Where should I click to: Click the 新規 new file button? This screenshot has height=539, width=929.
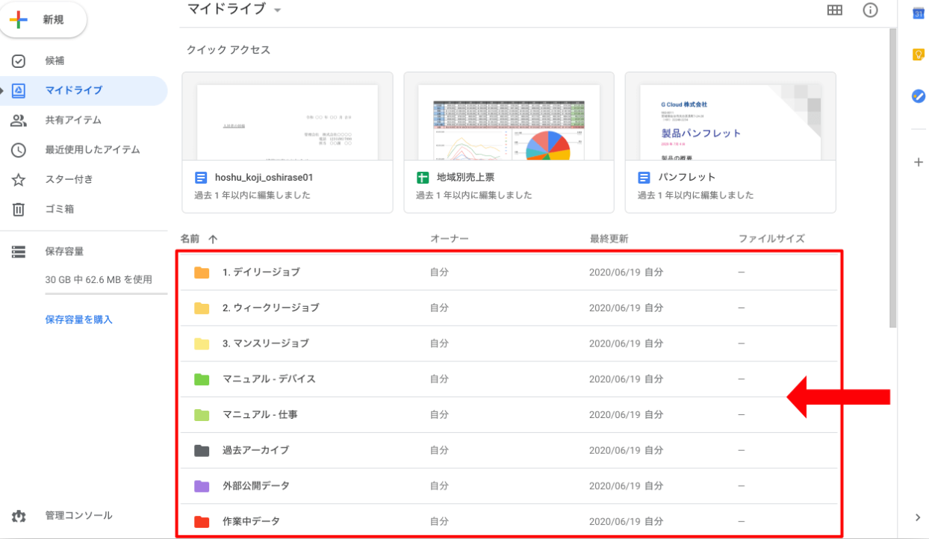[x=43, y=20]
